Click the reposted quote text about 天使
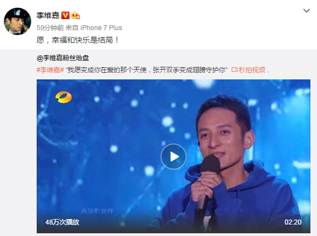317x236 pixels. point(147,70)
